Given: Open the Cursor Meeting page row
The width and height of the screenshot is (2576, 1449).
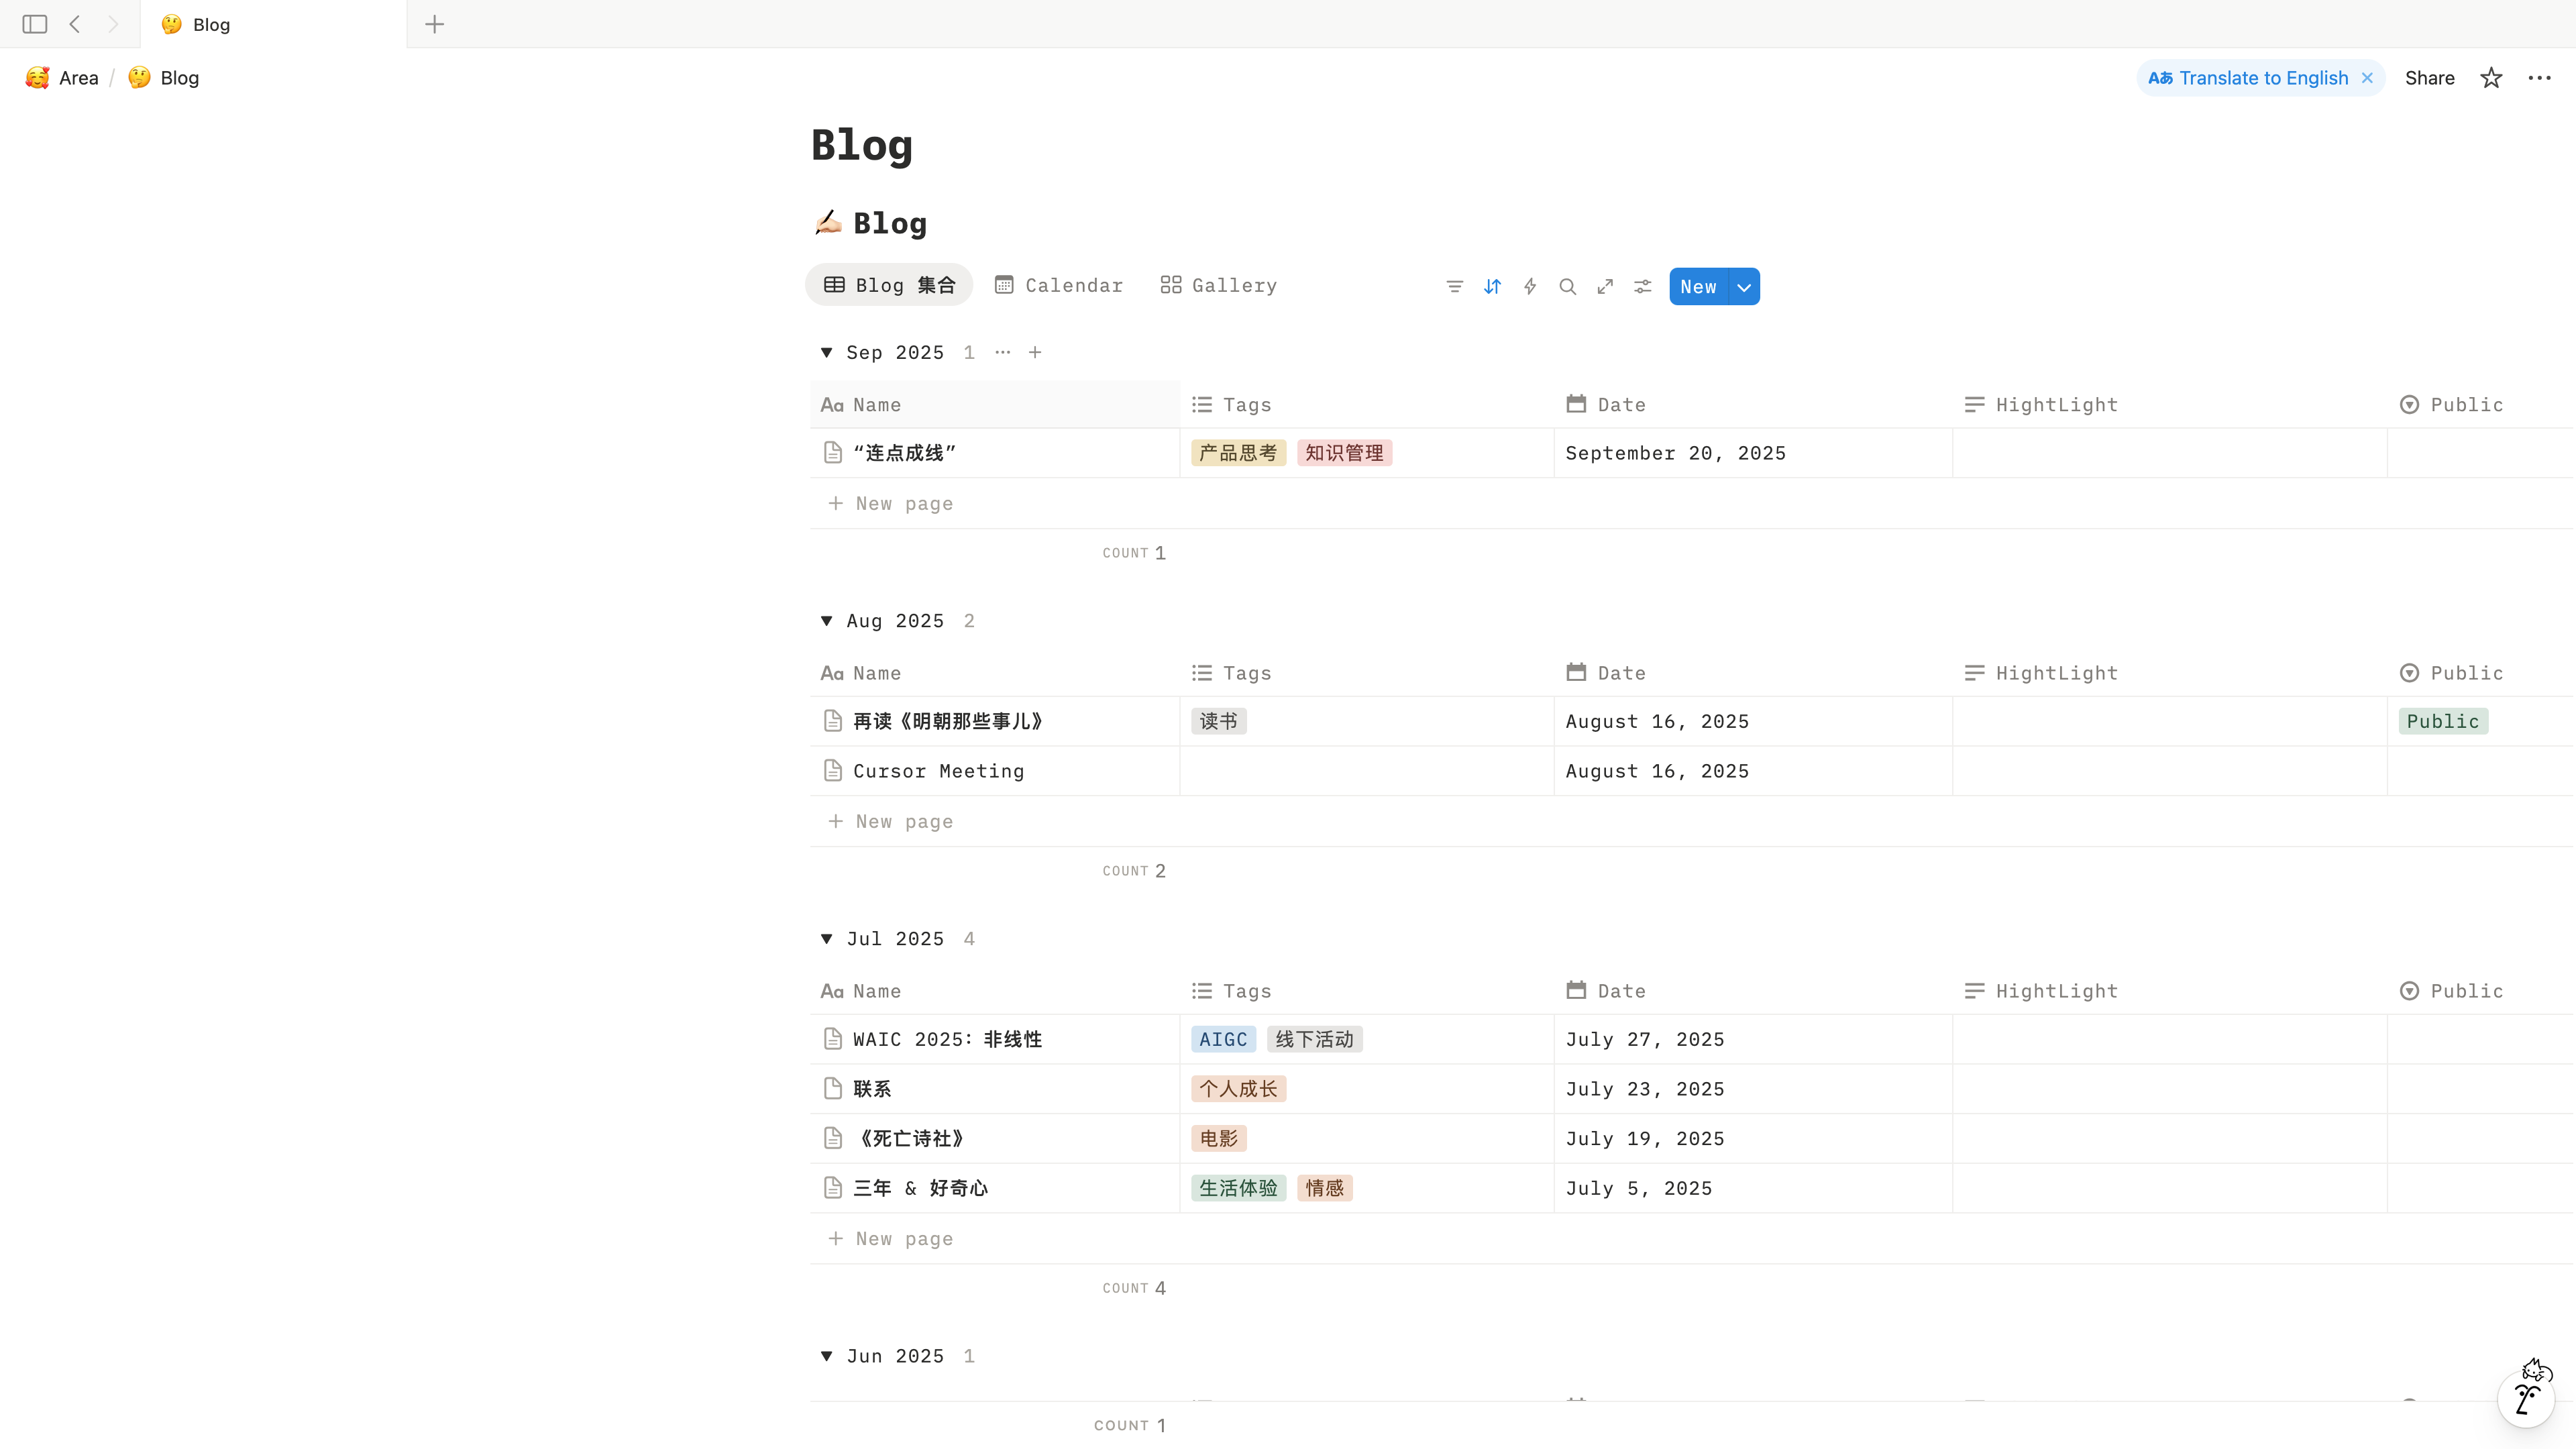Looking at the screenshot, I should click(x=938, y=771).
